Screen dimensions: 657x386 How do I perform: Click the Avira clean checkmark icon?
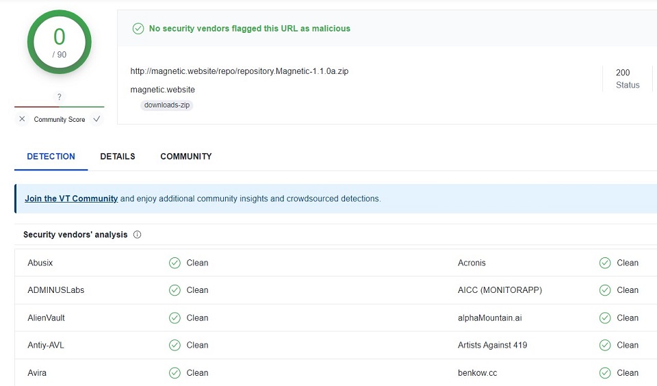175,372
